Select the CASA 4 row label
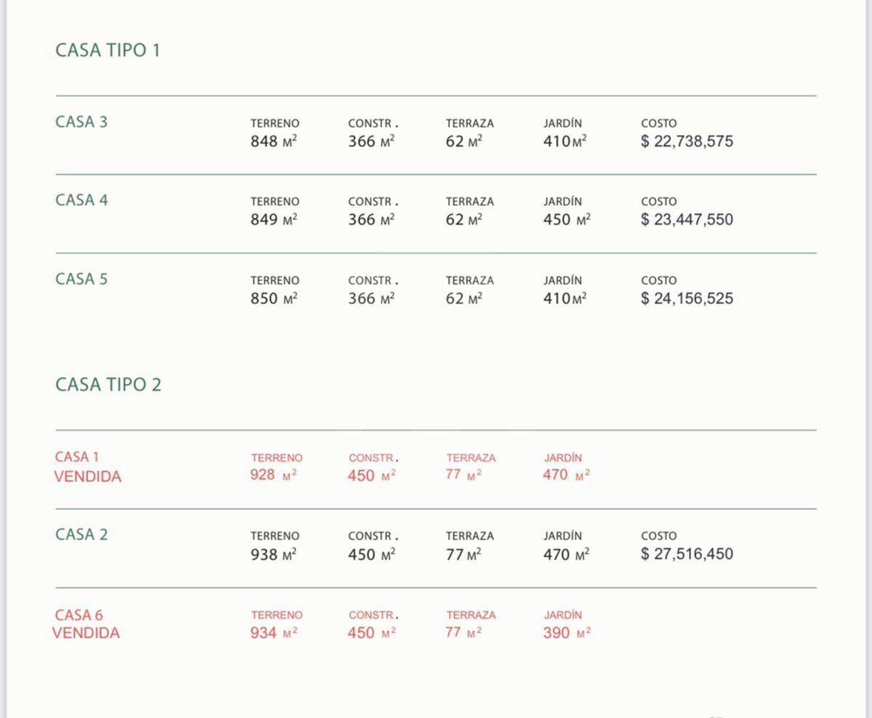The image size is (872, 718). coord(81,200)
